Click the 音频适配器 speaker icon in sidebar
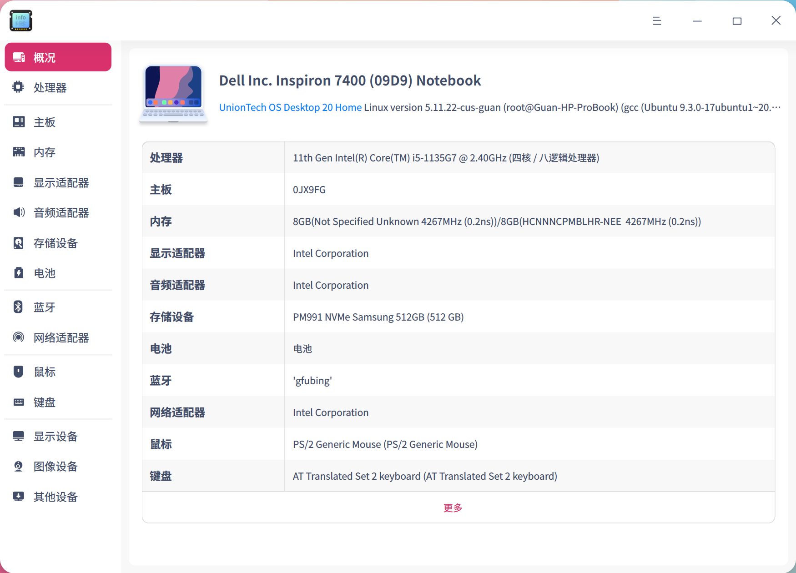The image size is (796, 573). [x=19, y=212]
